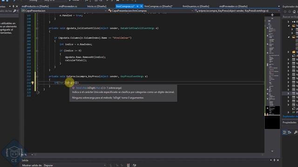Click the Categorized view icon in Propiedades
Screen dimensions: 298x167
[284, 132]
